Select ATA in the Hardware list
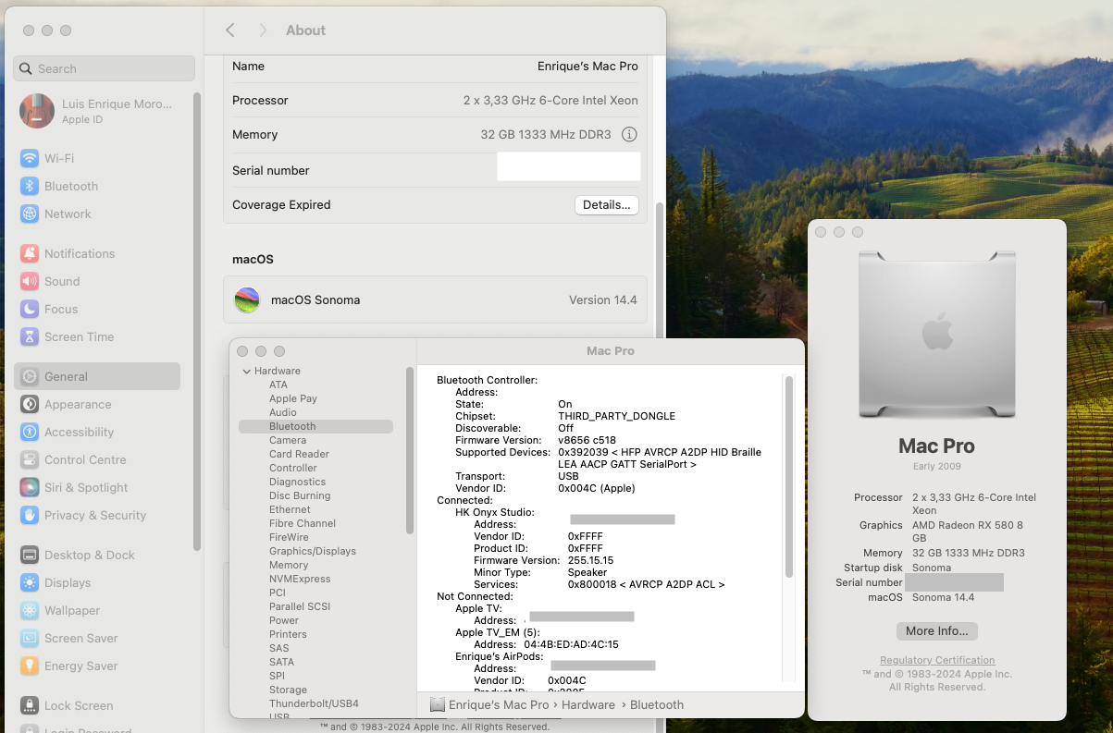This screenshot has width=1113, height=733. pyautogui.click(x=278, y=385)
